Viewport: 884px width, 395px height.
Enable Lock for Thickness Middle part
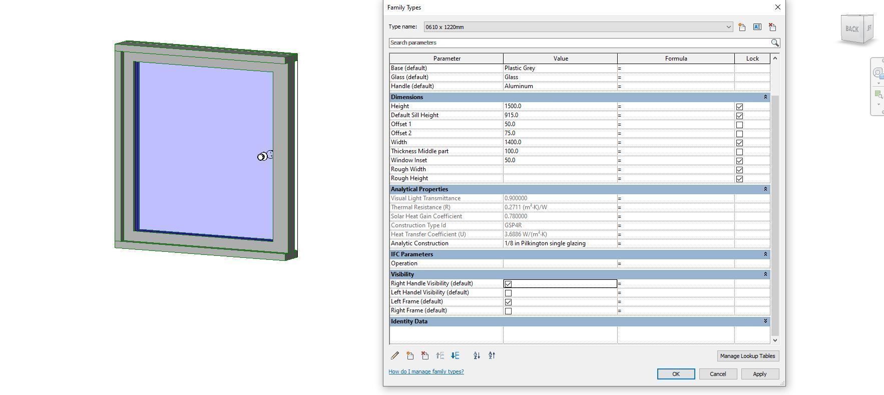click(739, 152)
